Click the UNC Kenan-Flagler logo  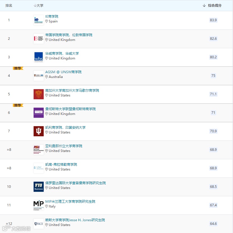(x=38, y=168)
